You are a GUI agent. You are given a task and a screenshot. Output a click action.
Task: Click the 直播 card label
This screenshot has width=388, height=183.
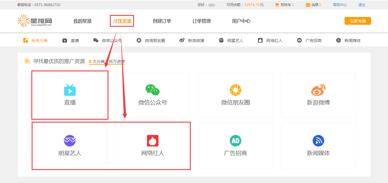[x=70, y=102]
